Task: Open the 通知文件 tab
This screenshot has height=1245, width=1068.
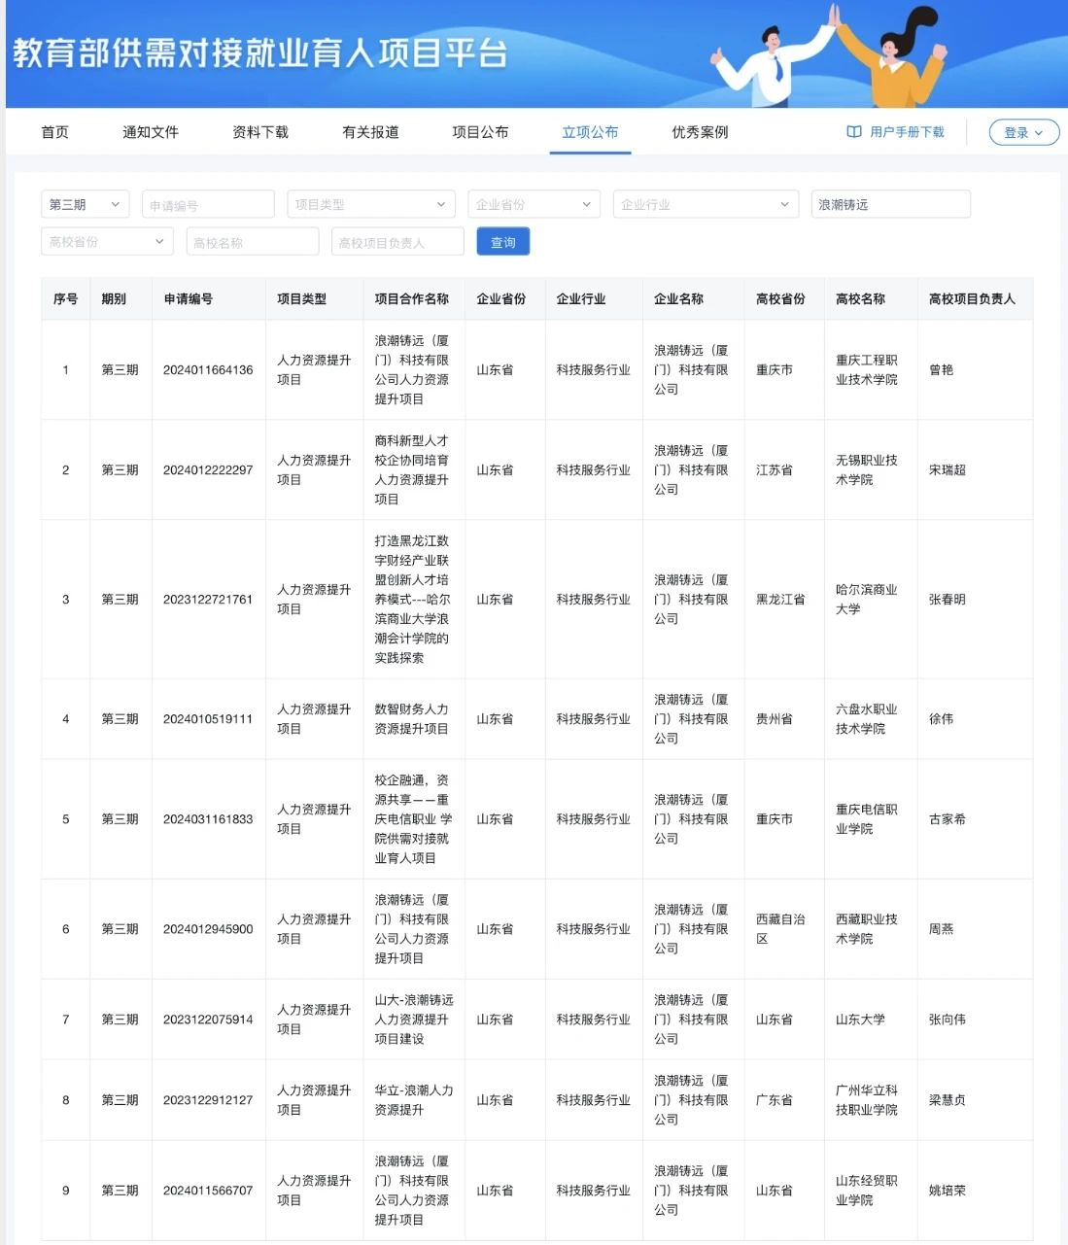Action: (151, 132)
